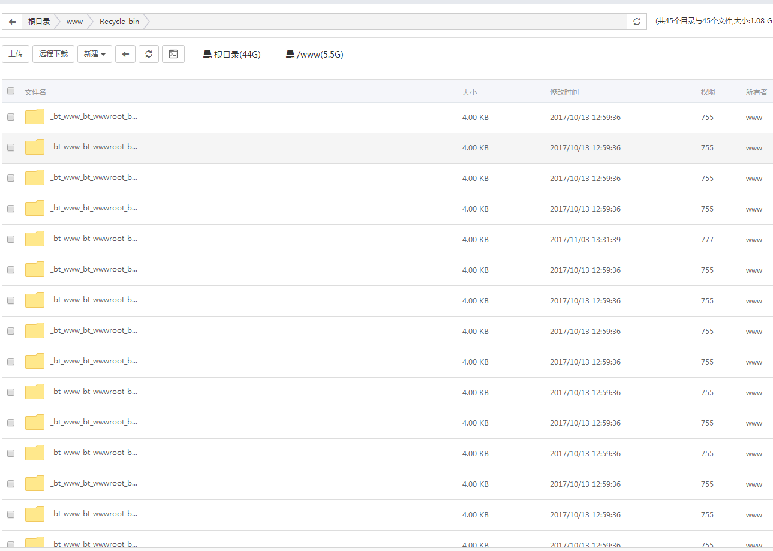Click the /www(5.5G) disk icon
Viewport: 773px width, 551px height.
pyautogui.click(x=290, y=54)
